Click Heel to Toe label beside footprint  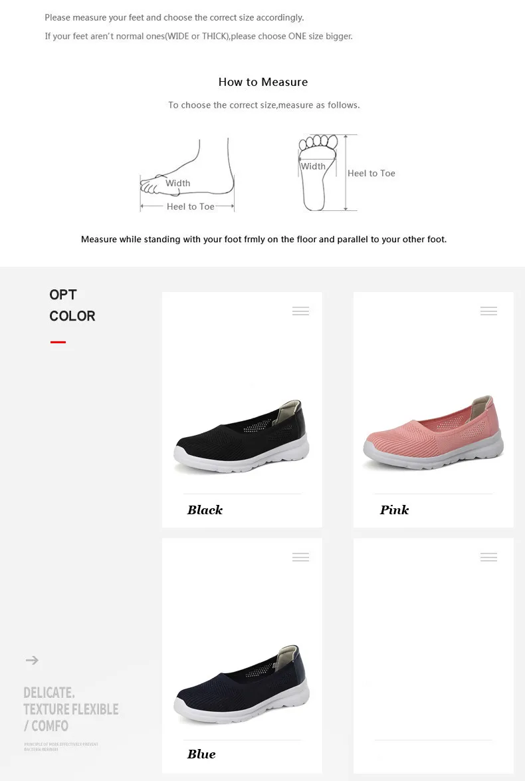(x=371, y=173)
